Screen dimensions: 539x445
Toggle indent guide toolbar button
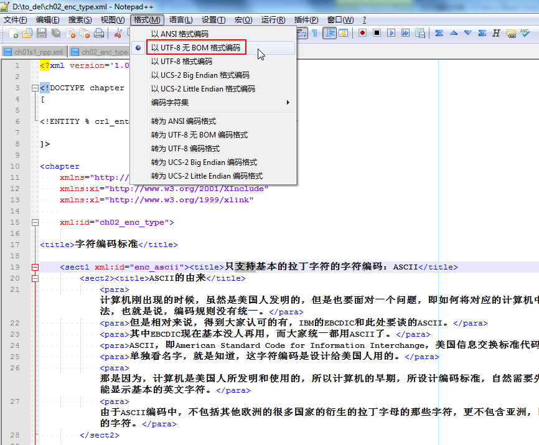pyautogui.click(x=329, y=34)
